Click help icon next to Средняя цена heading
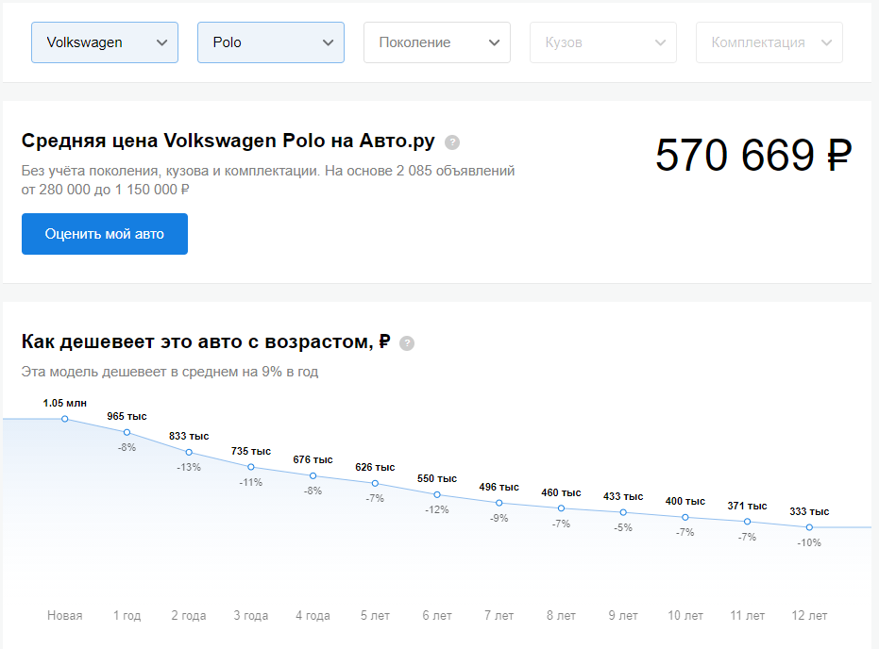The image size is (879, 649). 452,142
